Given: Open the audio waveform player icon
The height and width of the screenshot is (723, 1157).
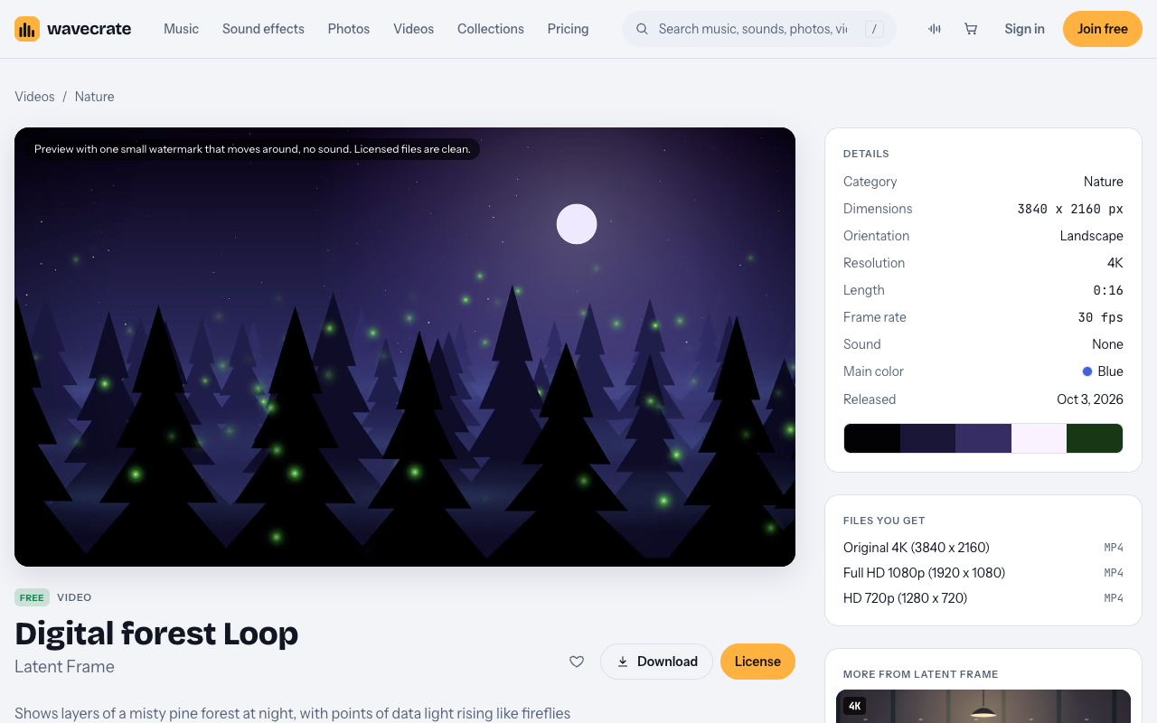Looking at the screenshot, I should point(935,29).
